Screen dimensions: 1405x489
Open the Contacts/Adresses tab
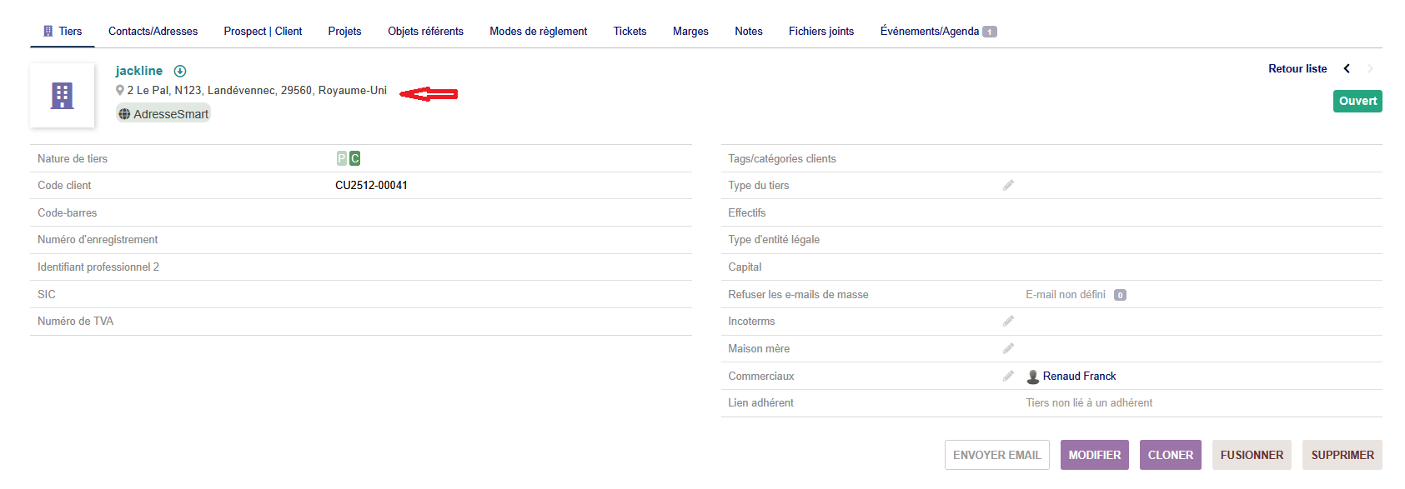(153, 32)
